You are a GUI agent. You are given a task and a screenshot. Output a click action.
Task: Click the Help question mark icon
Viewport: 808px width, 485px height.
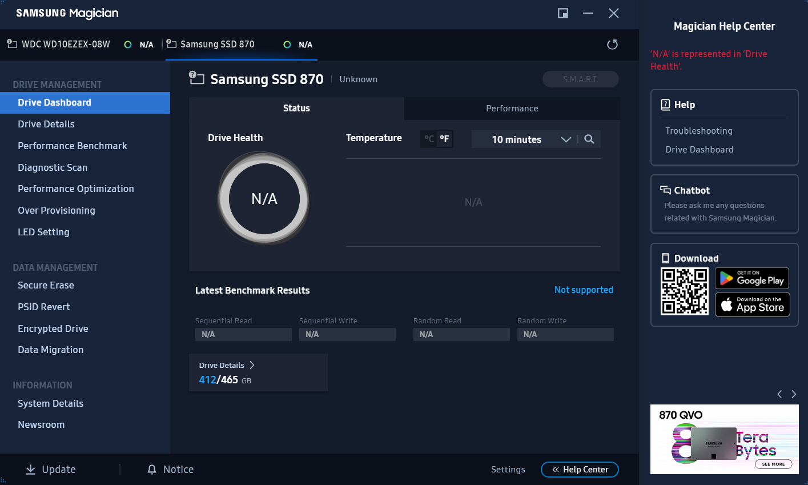click(x=665, y=105)
